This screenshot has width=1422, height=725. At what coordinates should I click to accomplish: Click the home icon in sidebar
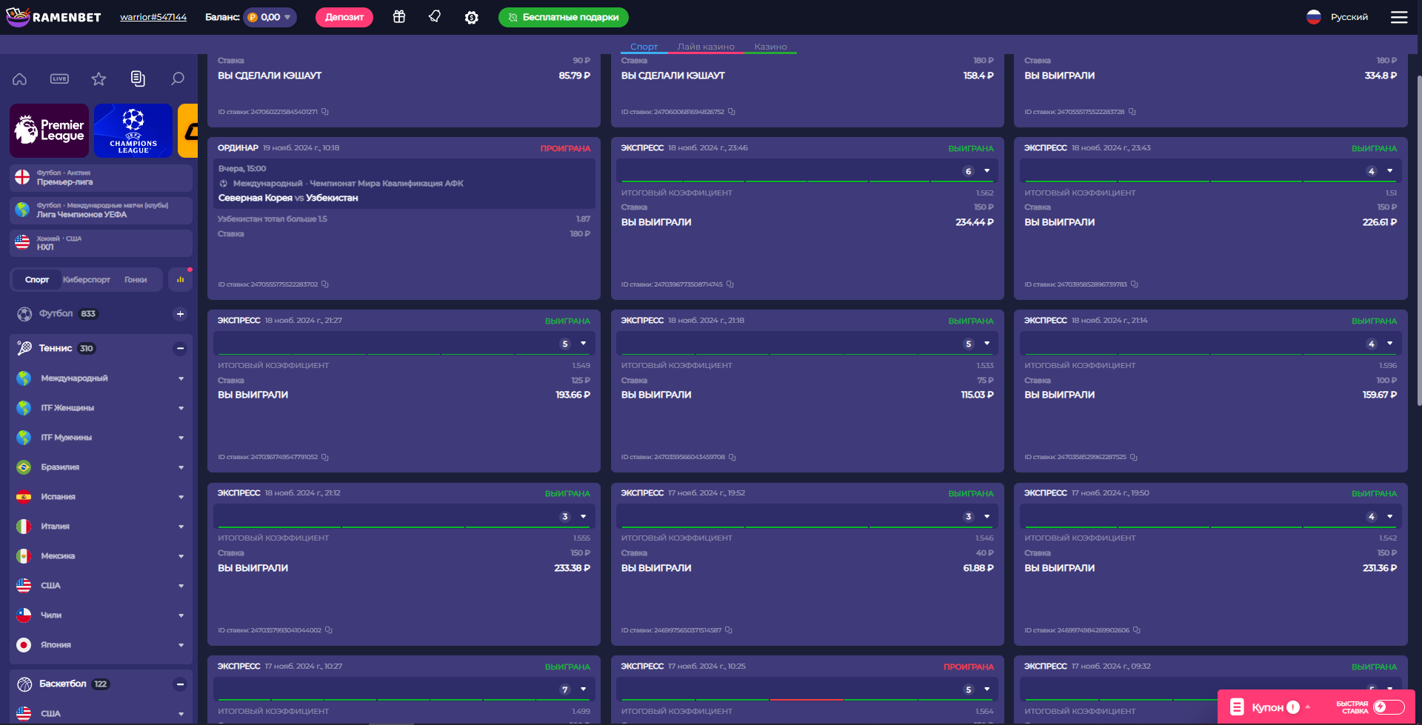point(20,78)
